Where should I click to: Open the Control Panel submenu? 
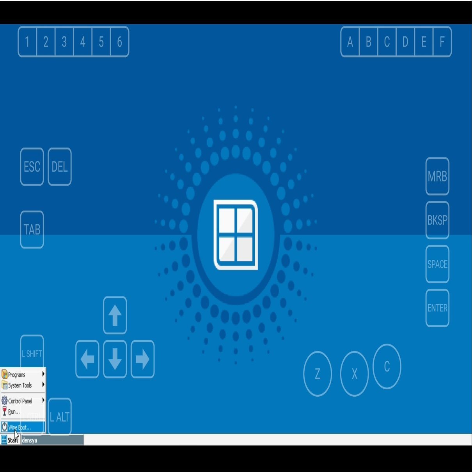23,401
